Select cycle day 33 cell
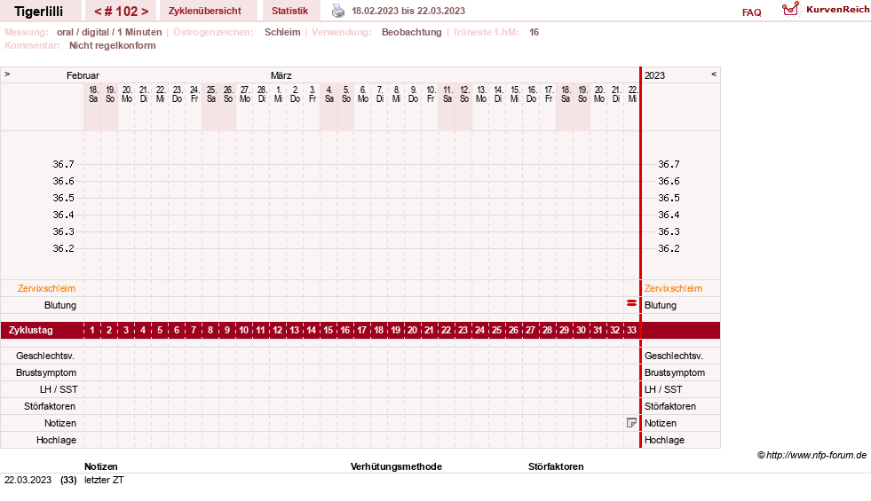 point(631,330)
